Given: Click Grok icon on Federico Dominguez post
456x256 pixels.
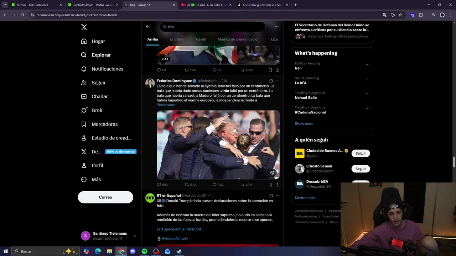Looking at the screenshot, I should point(271,81).
